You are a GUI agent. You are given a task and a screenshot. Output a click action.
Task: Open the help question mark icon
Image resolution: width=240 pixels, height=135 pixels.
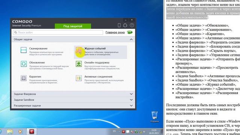(132, 25)
